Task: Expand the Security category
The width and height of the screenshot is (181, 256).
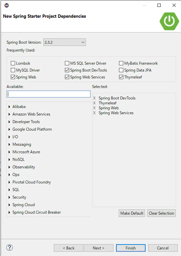Action: click(9, 197)
